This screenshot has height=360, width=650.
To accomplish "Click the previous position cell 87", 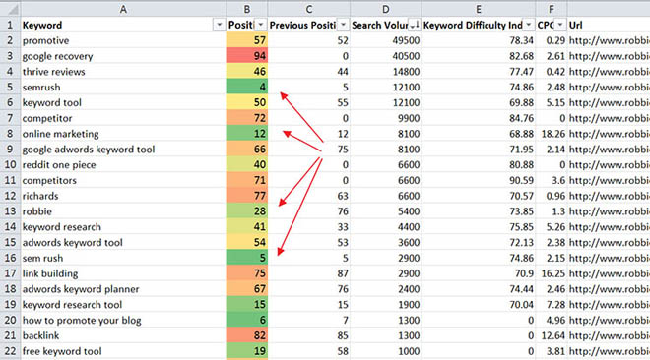I will pos(308,273).
